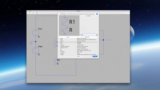Select the SOAtherm-HeatSink row
The width and height of the screenshot is (160, 90).
pos(78,46)
